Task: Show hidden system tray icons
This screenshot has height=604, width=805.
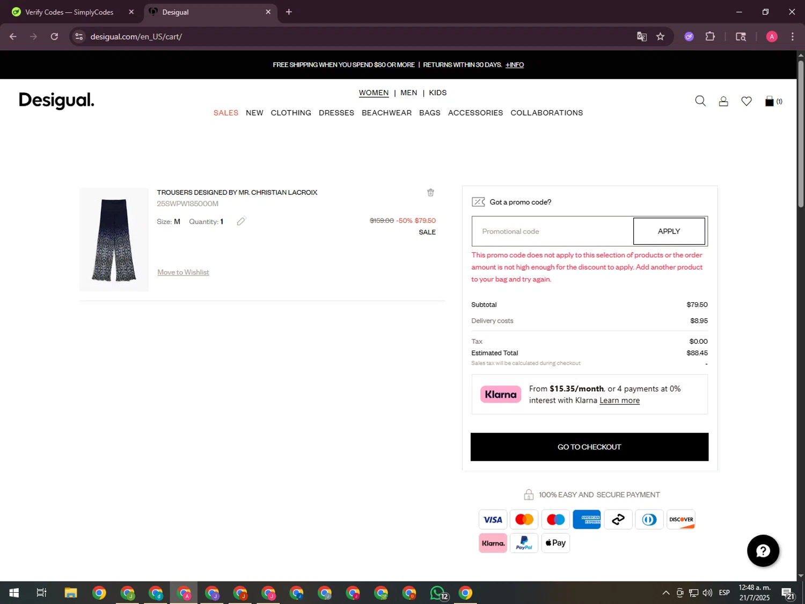Action: click(x=665, y=593)
